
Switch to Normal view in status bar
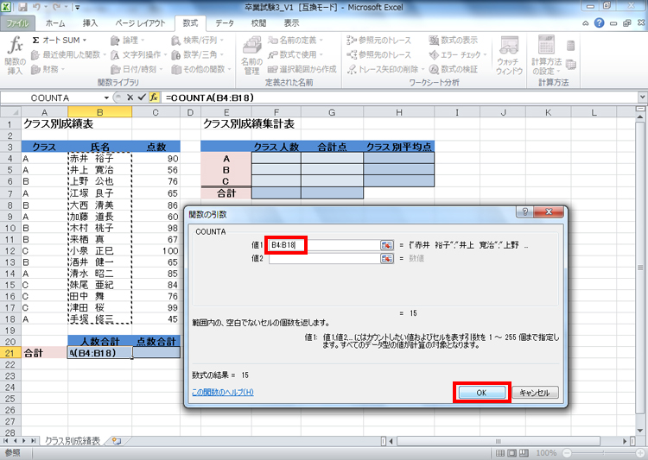coord(500,453)
